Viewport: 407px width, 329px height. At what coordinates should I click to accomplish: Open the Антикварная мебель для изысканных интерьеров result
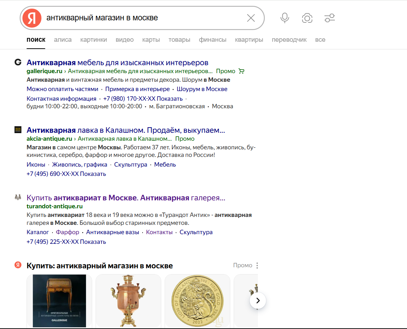(117, 62)
